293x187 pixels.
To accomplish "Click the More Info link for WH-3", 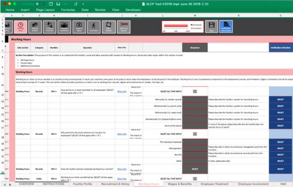I will (x=122, y=170).
